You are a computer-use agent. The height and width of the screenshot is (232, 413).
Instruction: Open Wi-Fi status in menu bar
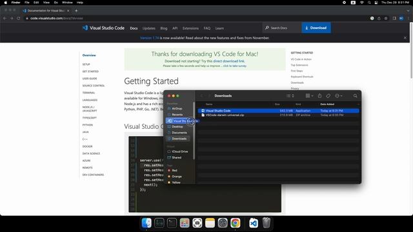point(361,3)
